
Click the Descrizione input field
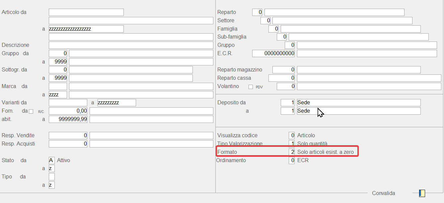click(x=131, y=45)
